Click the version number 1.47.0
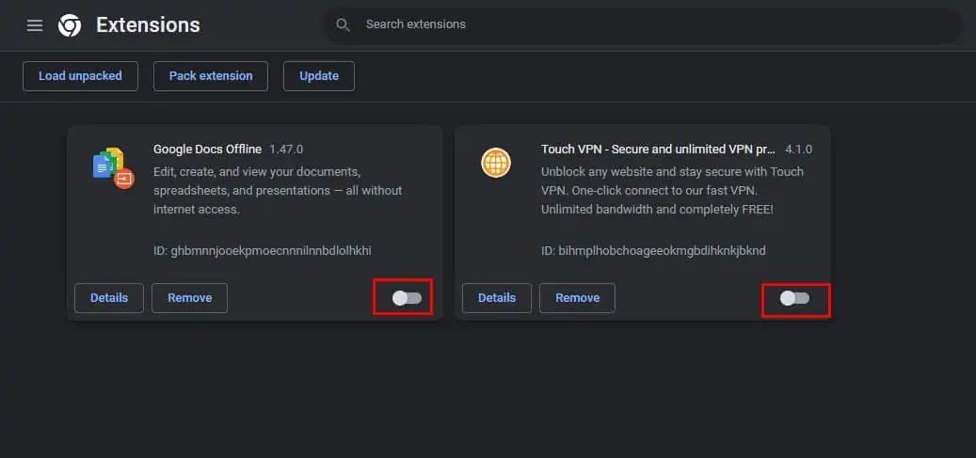Image resolution: width=976 pixels, height=458 pixels. point(286,150)
